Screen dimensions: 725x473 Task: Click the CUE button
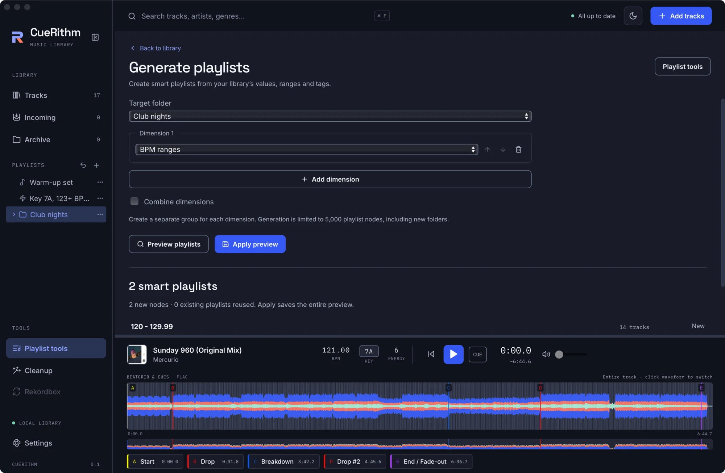pyautogui.click(x=477, y=354)
